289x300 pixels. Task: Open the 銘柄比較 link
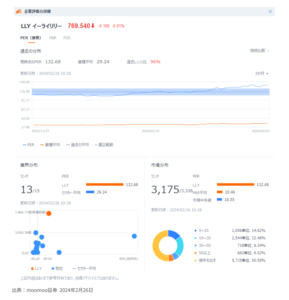(257, 51)
